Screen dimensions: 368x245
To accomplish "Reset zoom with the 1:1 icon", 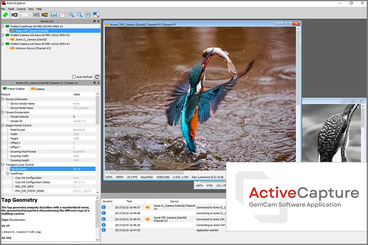I will coord(88,15).
